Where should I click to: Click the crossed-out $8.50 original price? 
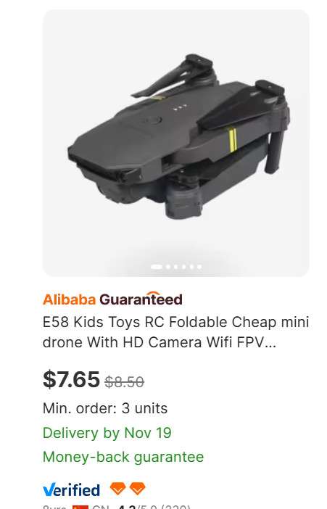pos(124,381)
